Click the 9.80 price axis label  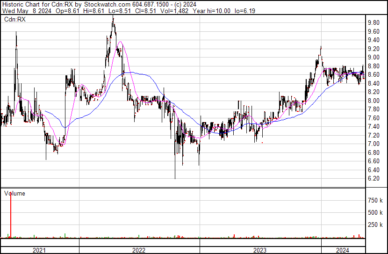[x=373, y=23]
